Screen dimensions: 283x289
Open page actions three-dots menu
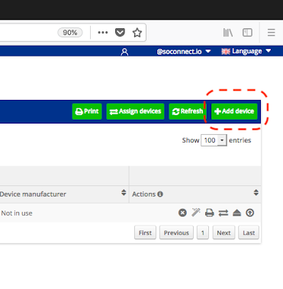[x=103, y=33]
